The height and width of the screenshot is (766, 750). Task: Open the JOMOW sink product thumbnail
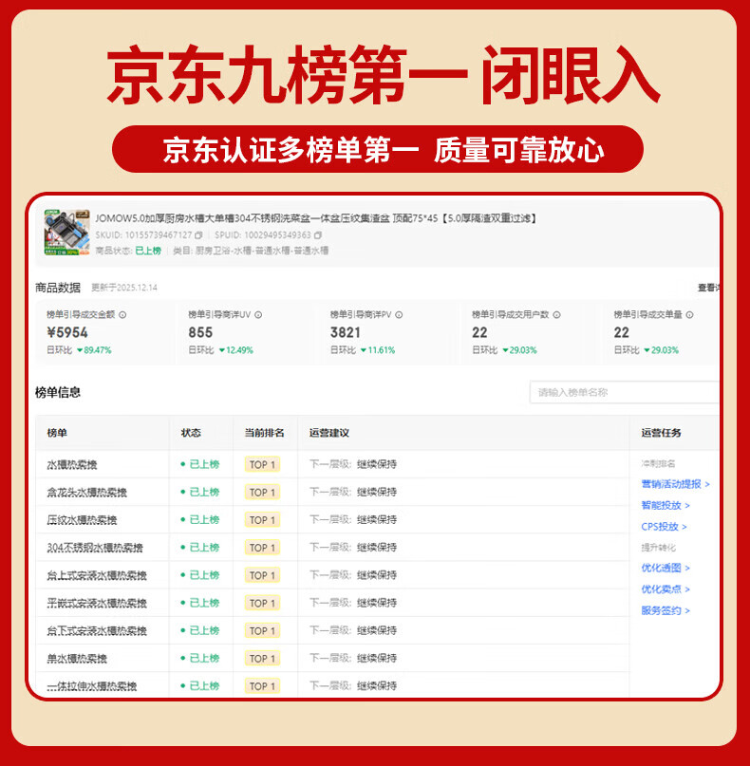tap(67, 233)
